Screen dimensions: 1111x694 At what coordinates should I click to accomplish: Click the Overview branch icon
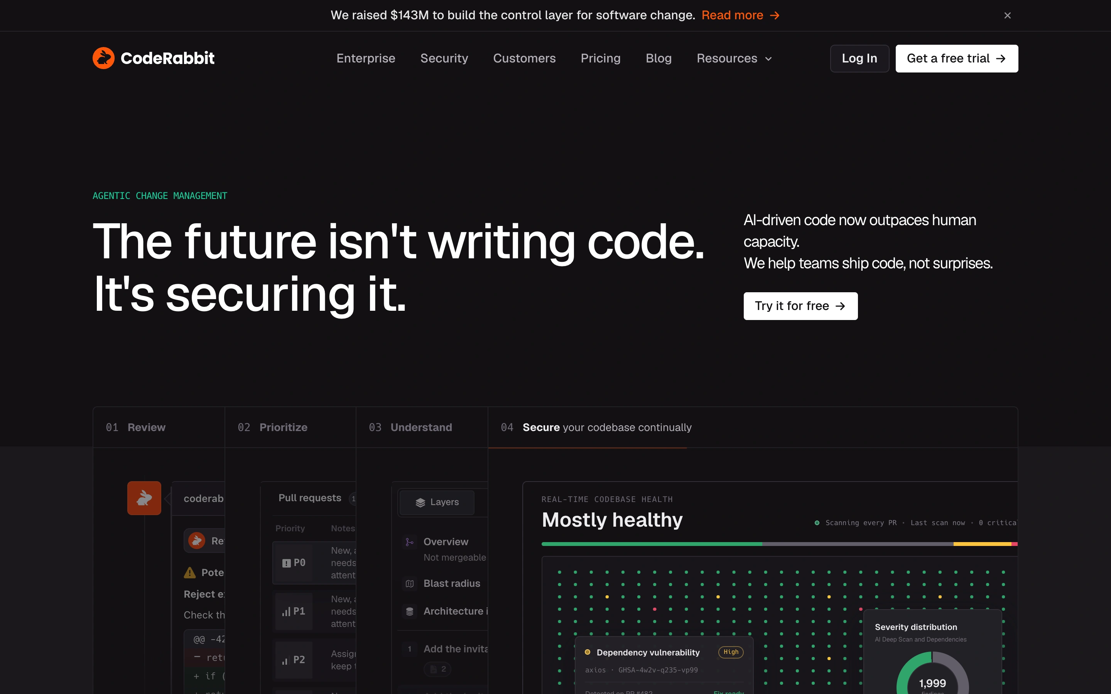coord(410,542)
